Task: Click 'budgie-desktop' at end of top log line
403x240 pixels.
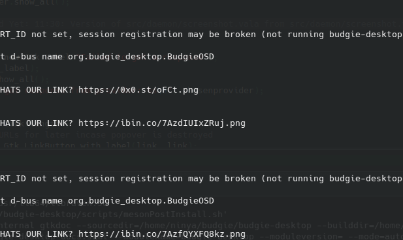Action: pos(366,35)
